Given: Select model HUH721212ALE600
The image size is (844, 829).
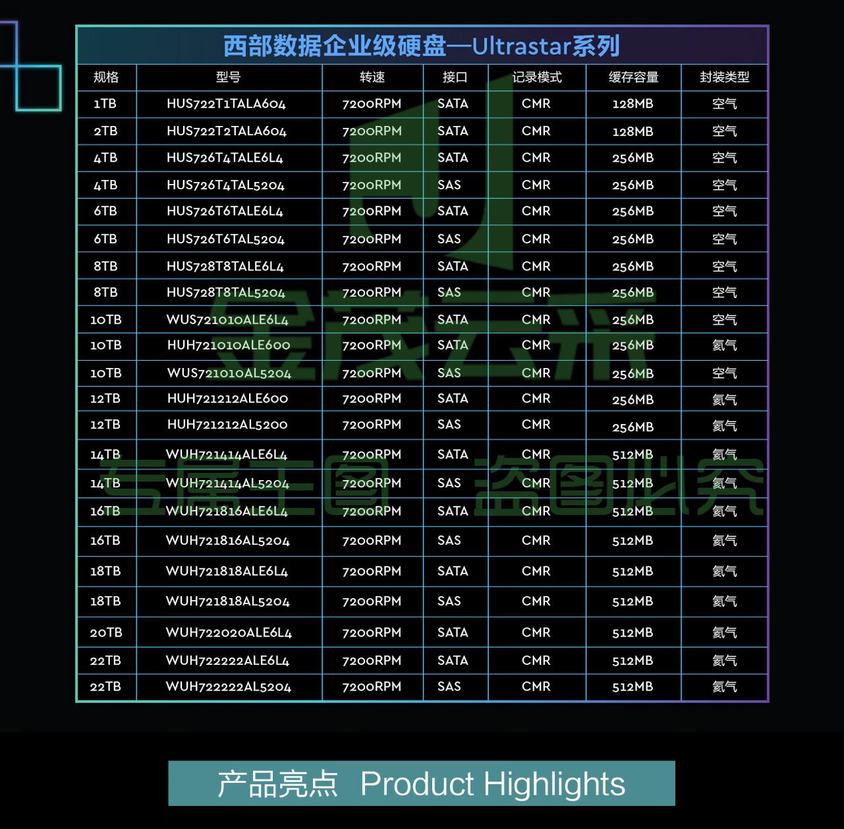Looking at the screenshot, I should pos(227,398).
